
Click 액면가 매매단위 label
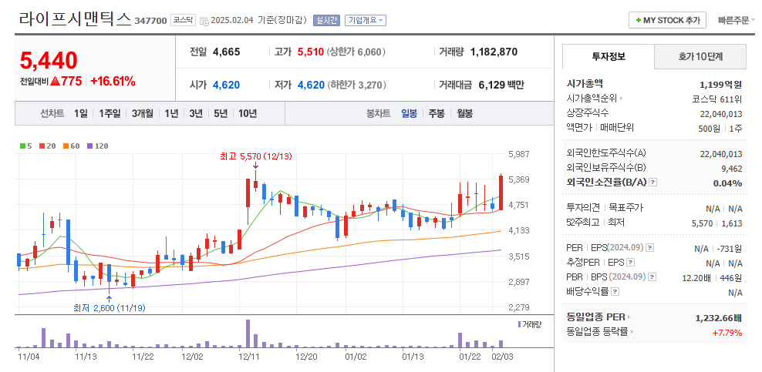[600, 128]
